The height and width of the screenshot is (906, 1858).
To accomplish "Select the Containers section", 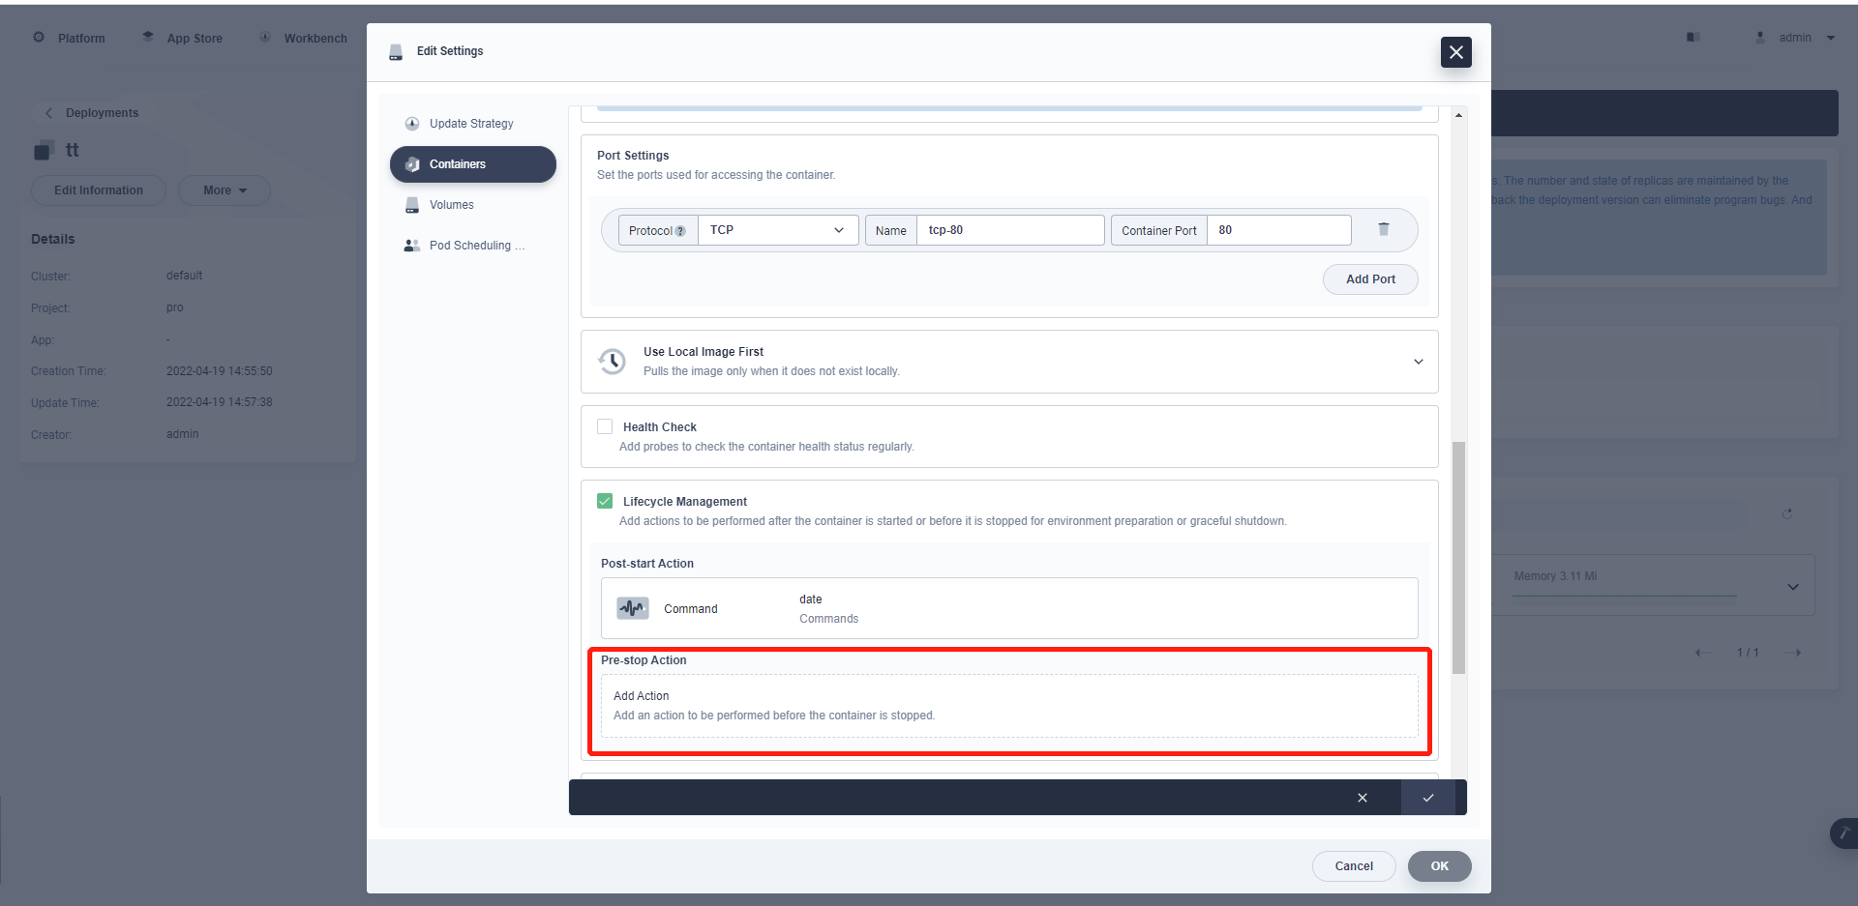I will pyautogui.click(x=473, y=164).
